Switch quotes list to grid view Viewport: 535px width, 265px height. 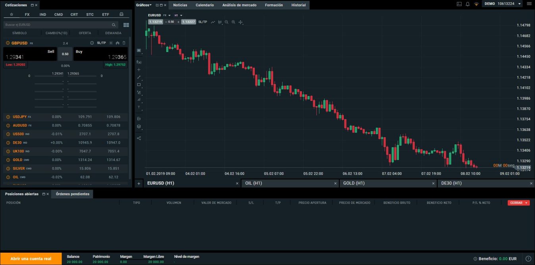pyautogui.click(x=126, y=25)
